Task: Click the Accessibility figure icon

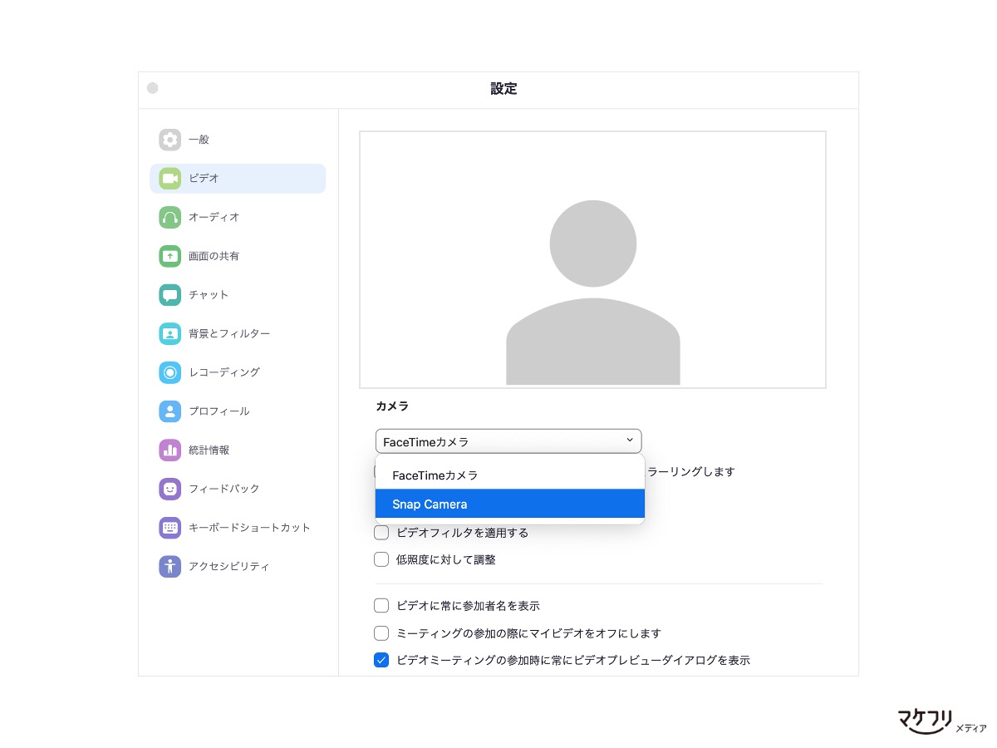Action: point(169,567)
